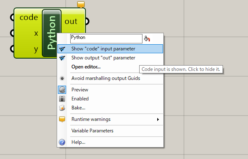Click the "code" input label
Viewport: 248px width, 159px height.
(x=29, y=17)
